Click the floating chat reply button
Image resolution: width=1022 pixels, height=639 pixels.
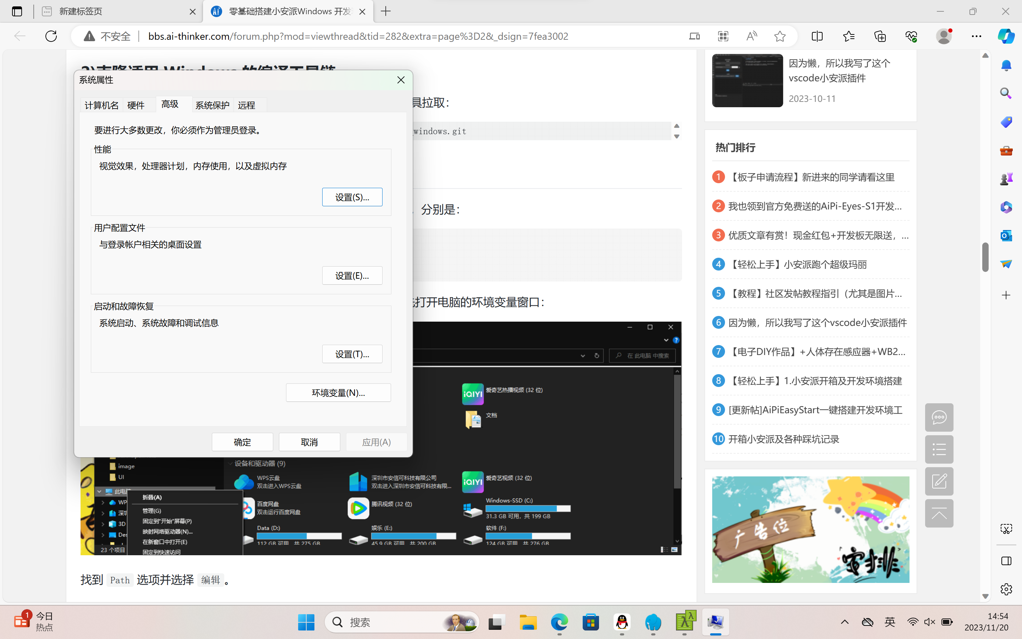click(x=939, y=417)
